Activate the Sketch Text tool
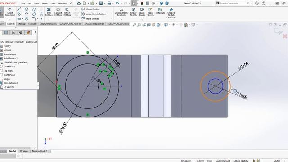Viewport: 288px width, 162px height. pos(42,14)
